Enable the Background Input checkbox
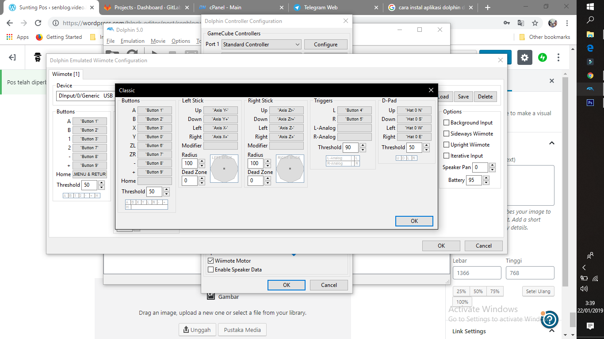 click(x=447, y=123)
